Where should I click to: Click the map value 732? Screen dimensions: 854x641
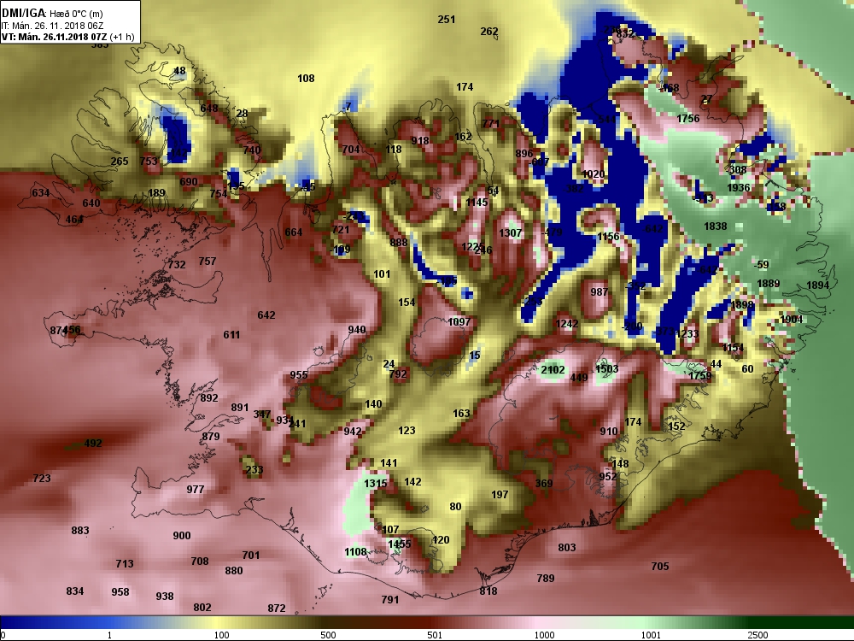tap(177, 264)
